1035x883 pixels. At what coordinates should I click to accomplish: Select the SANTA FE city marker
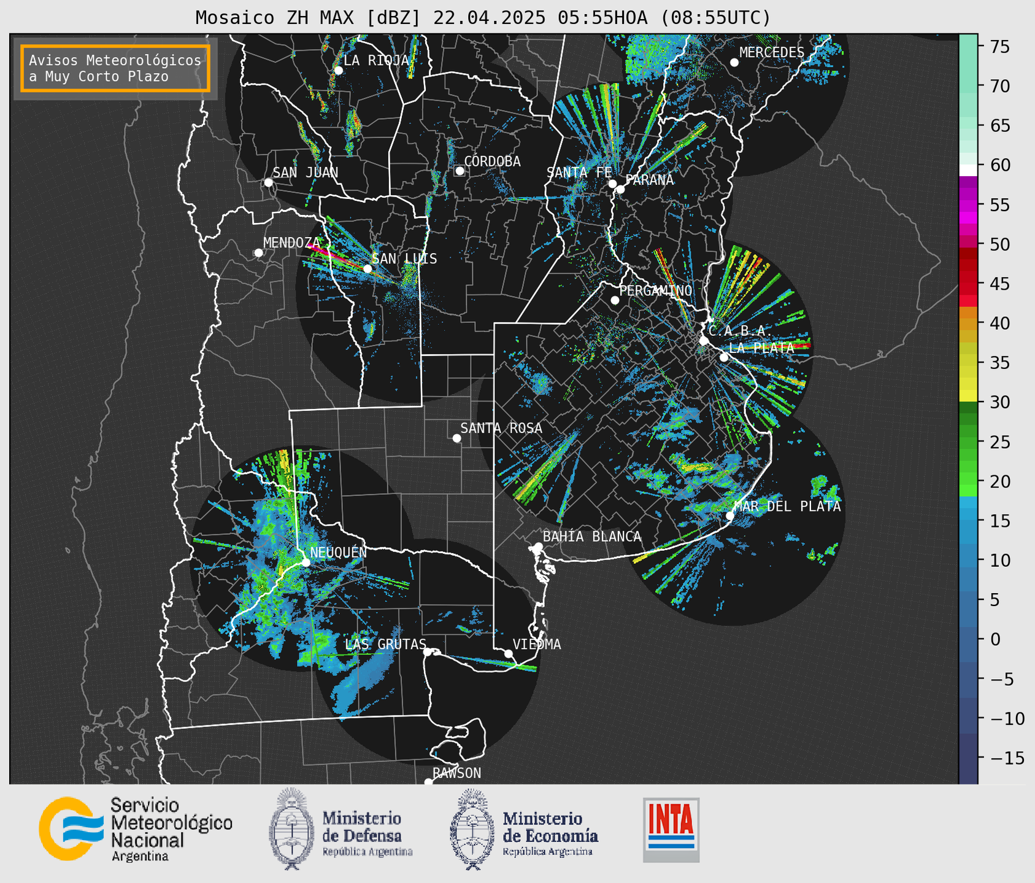pos(612,184)
